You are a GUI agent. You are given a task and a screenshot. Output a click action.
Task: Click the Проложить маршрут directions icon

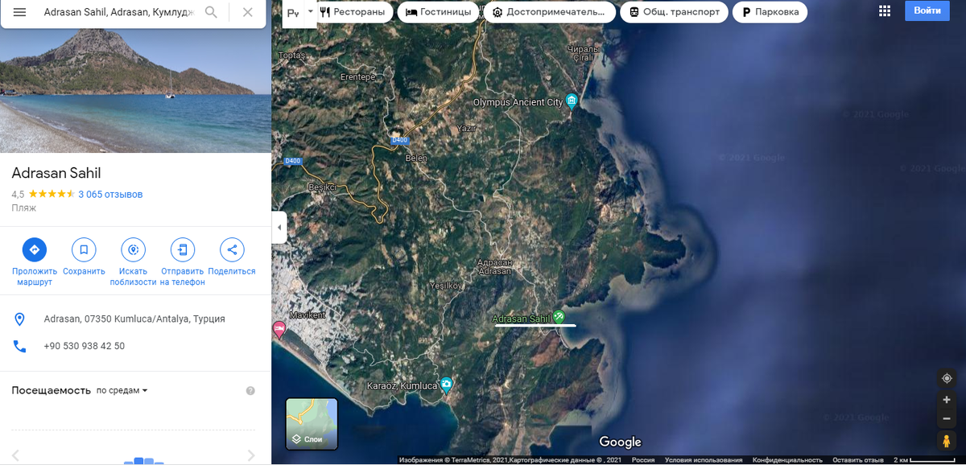click(x=34, y=249)
